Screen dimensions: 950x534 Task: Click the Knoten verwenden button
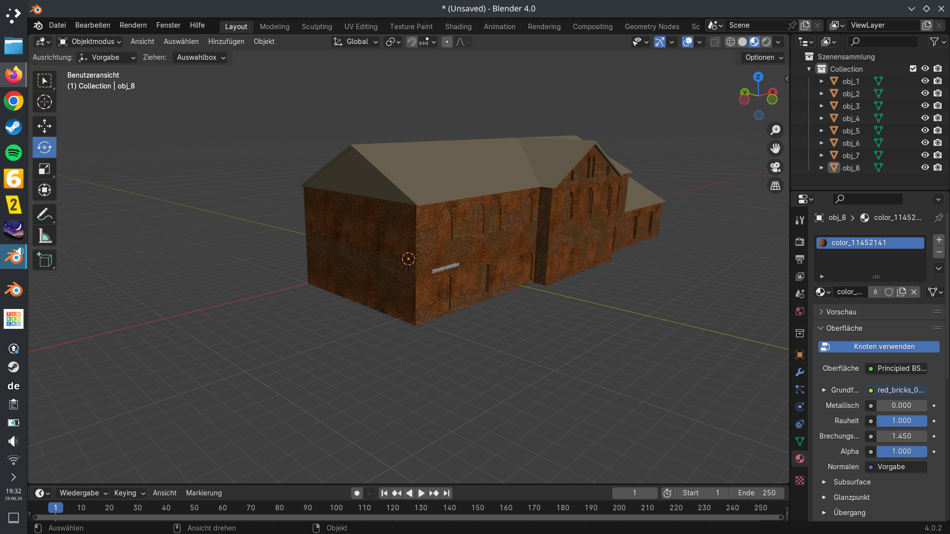pyautogui.click(x=879, y=347)
